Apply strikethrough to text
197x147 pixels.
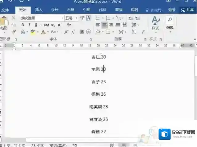click(x=46, y=25)
